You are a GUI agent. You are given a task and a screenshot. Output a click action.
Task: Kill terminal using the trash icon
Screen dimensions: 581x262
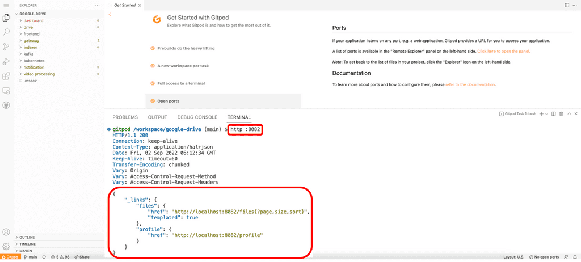click(561, 114)
